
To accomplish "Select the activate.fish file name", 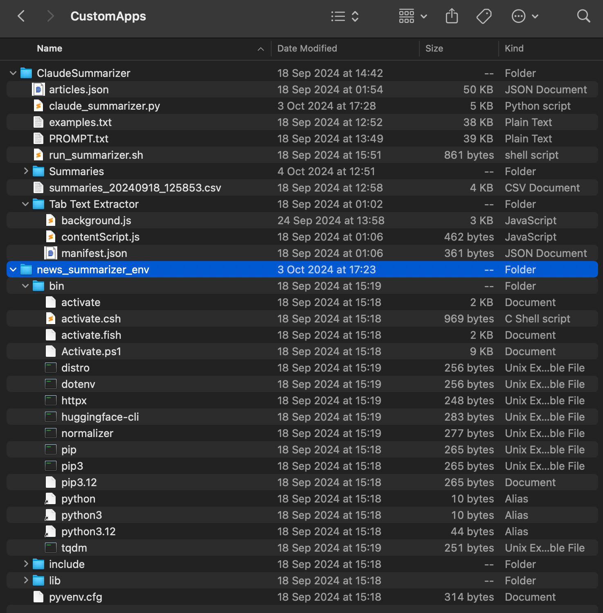I will 91,335.
